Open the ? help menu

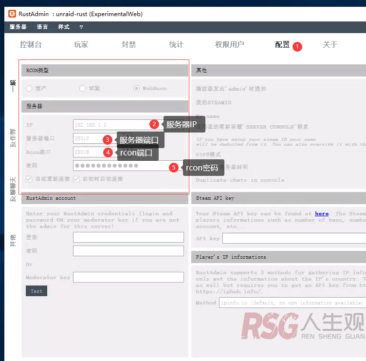point(81,27)
